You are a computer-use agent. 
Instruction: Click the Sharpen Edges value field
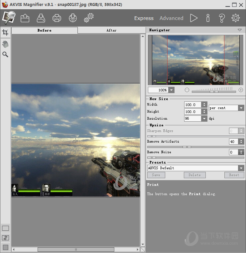click(x=234, y=131)
